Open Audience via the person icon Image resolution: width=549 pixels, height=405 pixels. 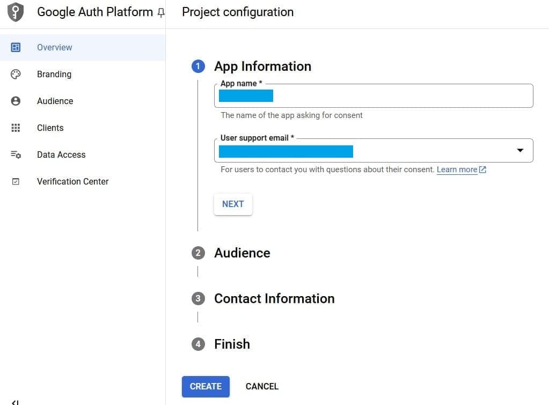click(x=16, y=101)
